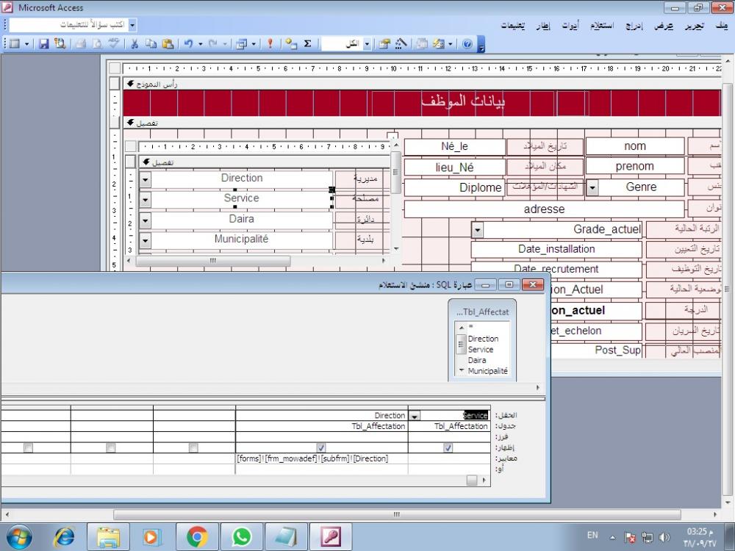The height and width of the screenshot is (551, 735).
Task: Launch Internet Explorer from the taskbar
Action: pos(64,536)
